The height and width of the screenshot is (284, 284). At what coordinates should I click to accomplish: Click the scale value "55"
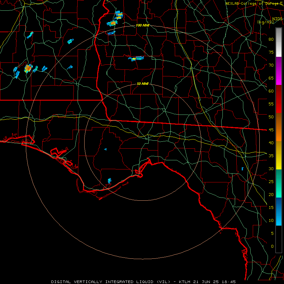coord(271,104)
